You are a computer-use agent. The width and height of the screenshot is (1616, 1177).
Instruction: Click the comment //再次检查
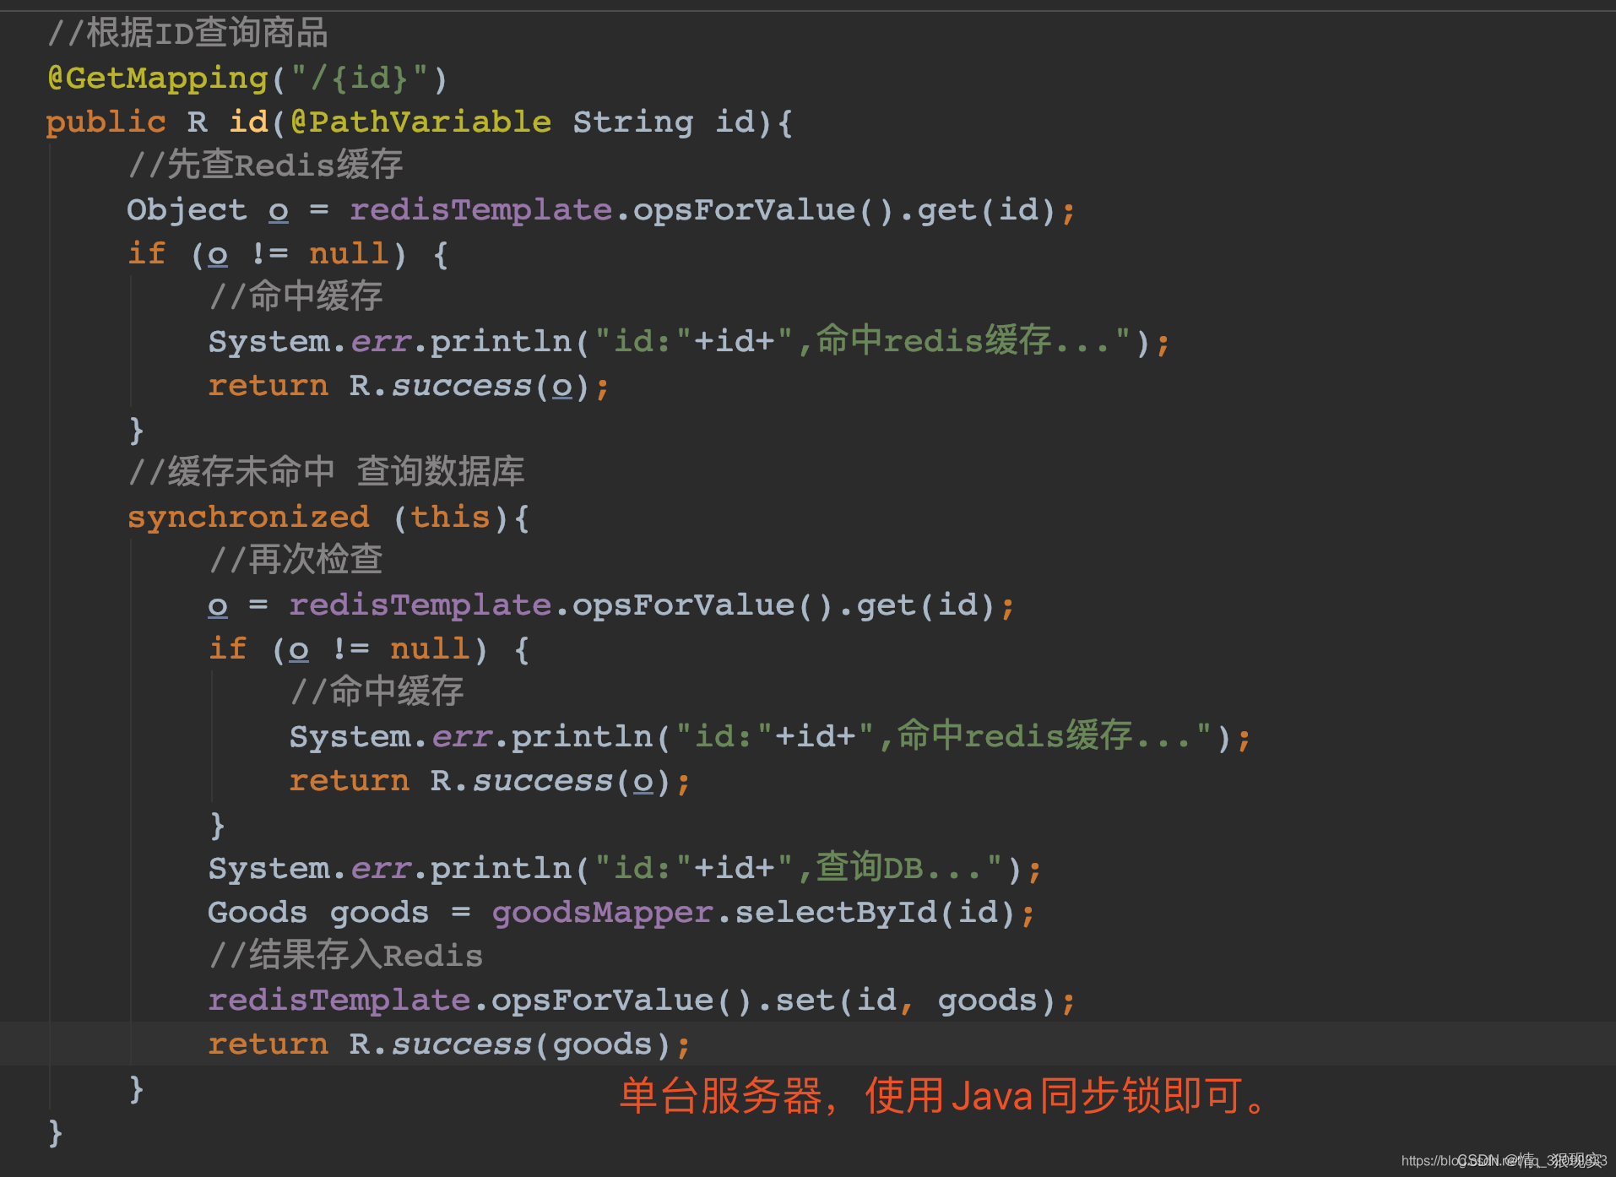[296, 560]
